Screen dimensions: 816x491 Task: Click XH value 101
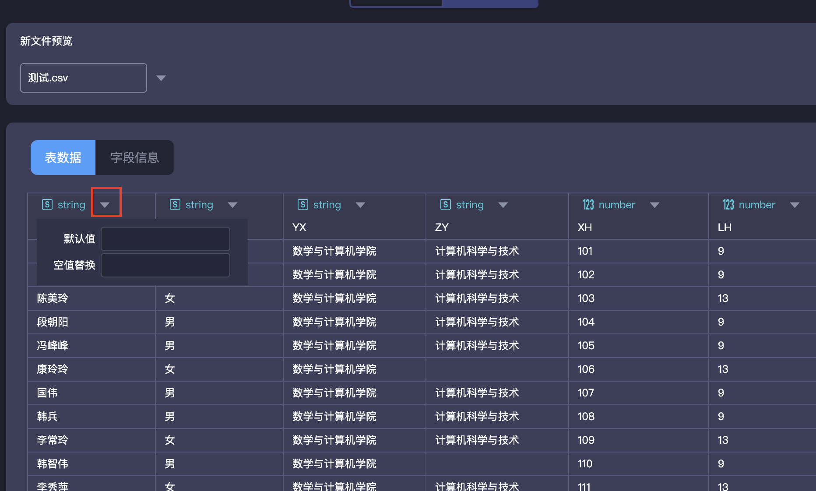pyautogui.click(x=585, y=251)
